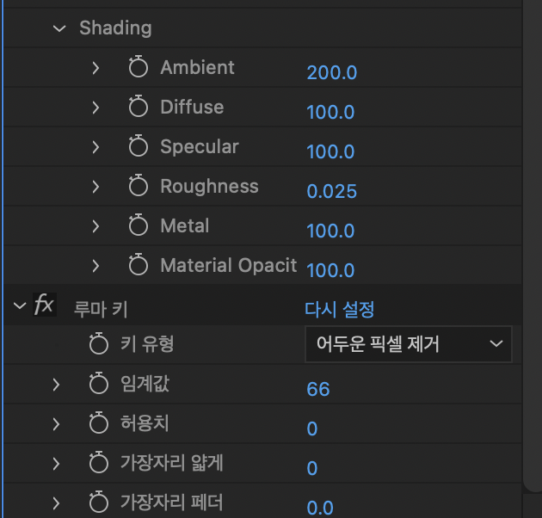Click the Diffuse value 100.0

330,112
